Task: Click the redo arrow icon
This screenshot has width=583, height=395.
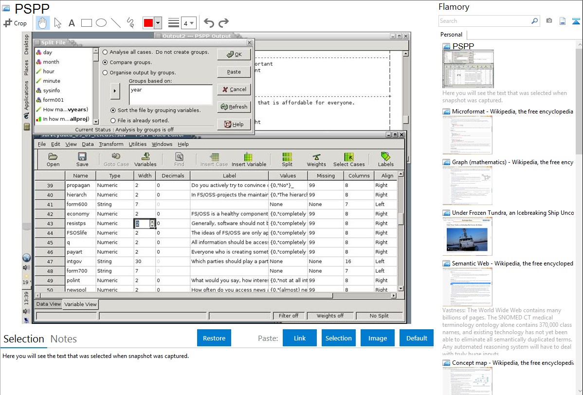Action: click(x=223, y=23)
